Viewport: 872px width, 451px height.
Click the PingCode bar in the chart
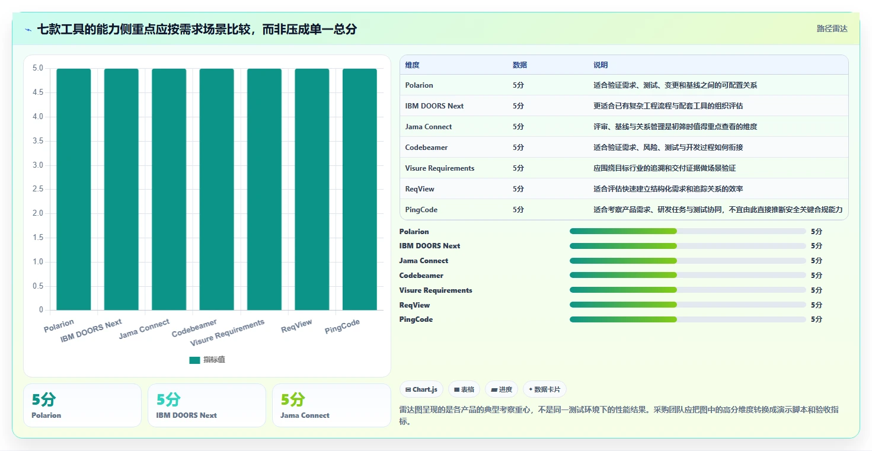pos(360,189)
